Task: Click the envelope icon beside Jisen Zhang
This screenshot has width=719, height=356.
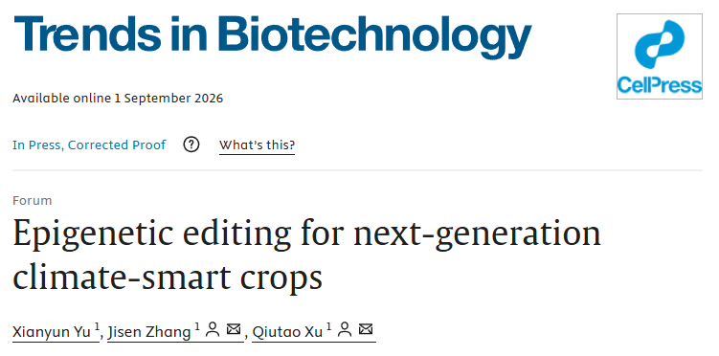Action: [x=234, y=329]
